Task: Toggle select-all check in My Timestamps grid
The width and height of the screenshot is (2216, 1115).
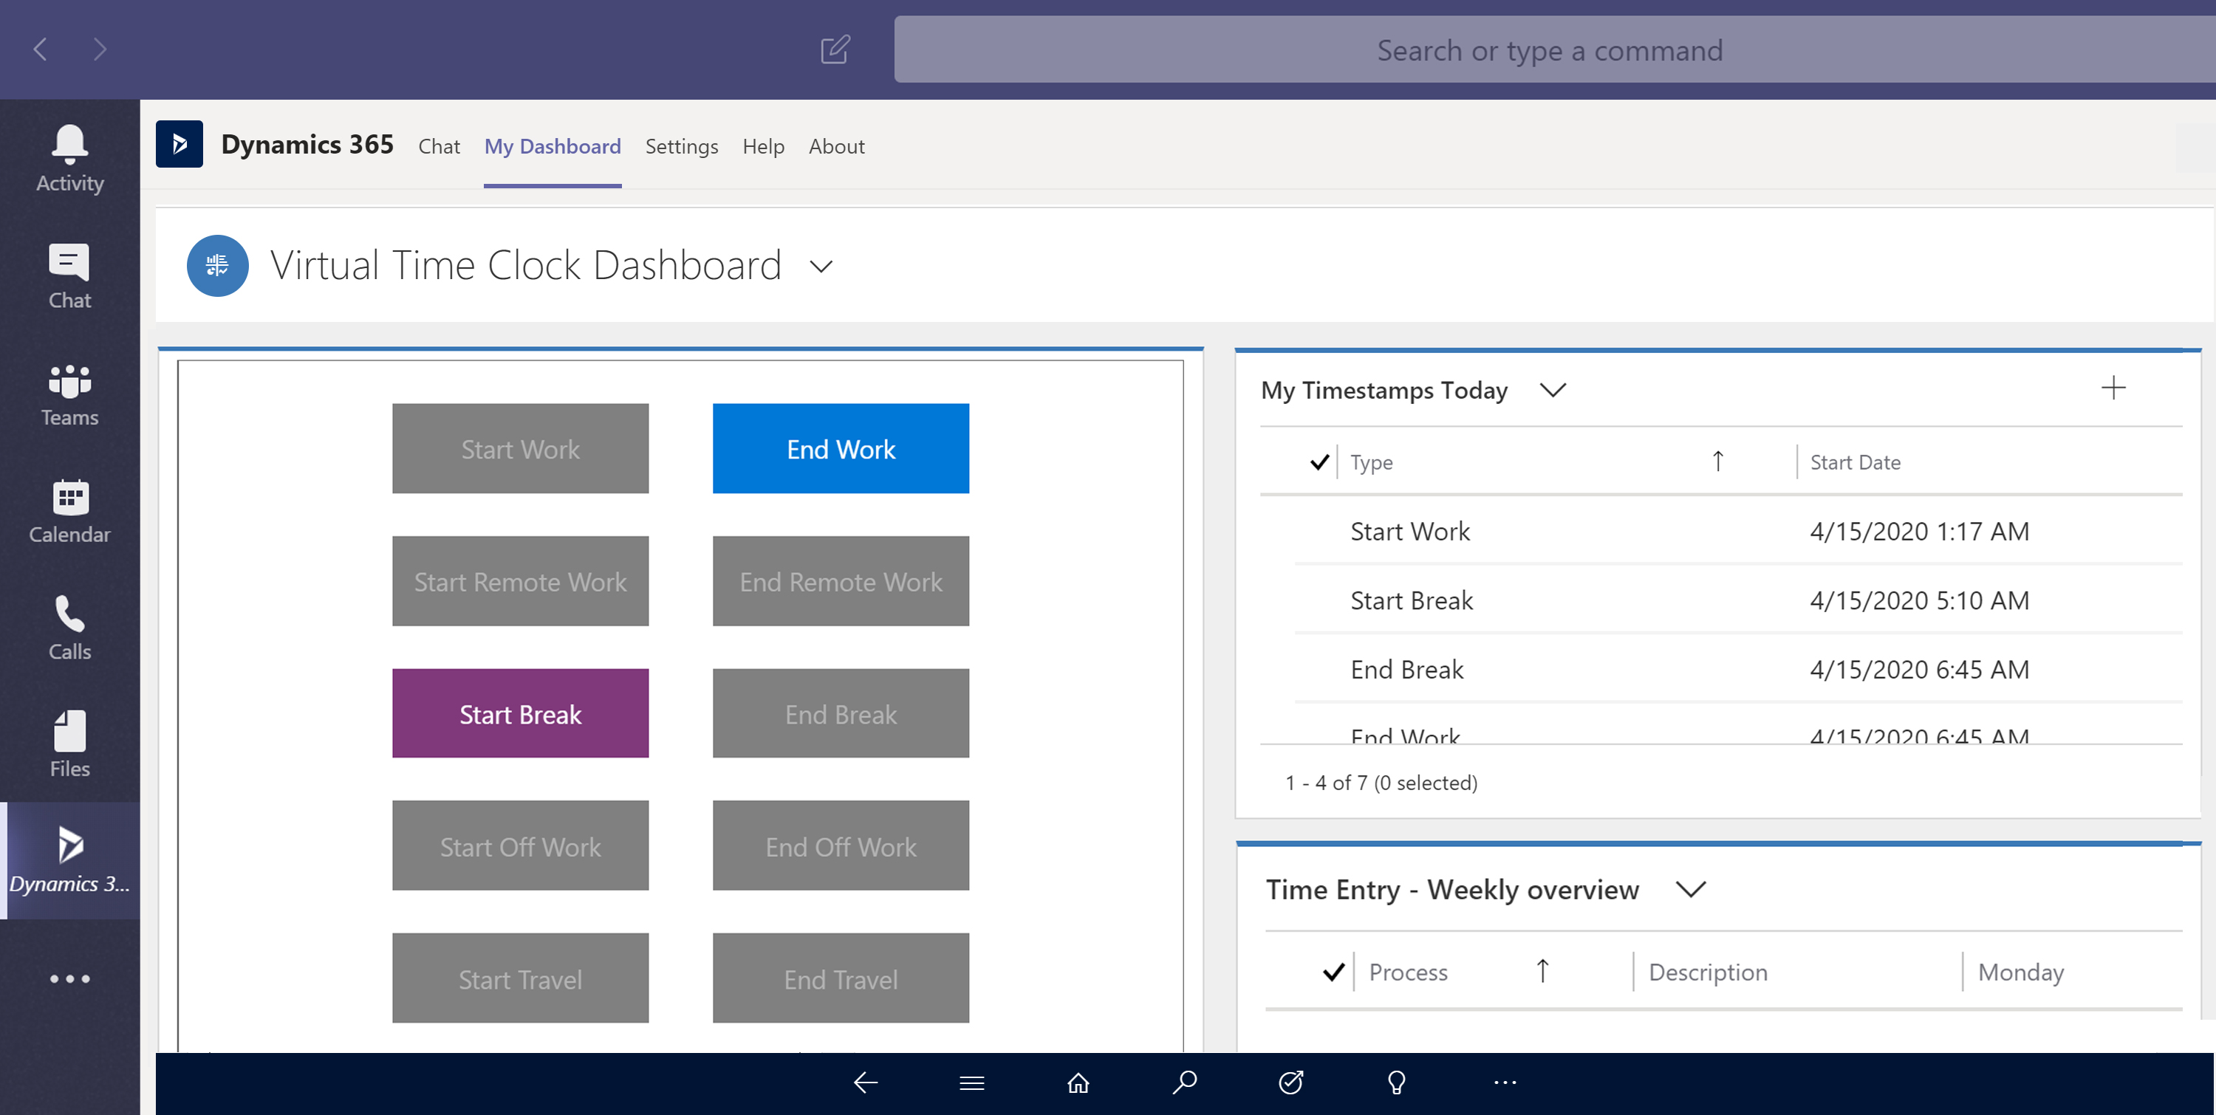Action: pos(1319,462)
